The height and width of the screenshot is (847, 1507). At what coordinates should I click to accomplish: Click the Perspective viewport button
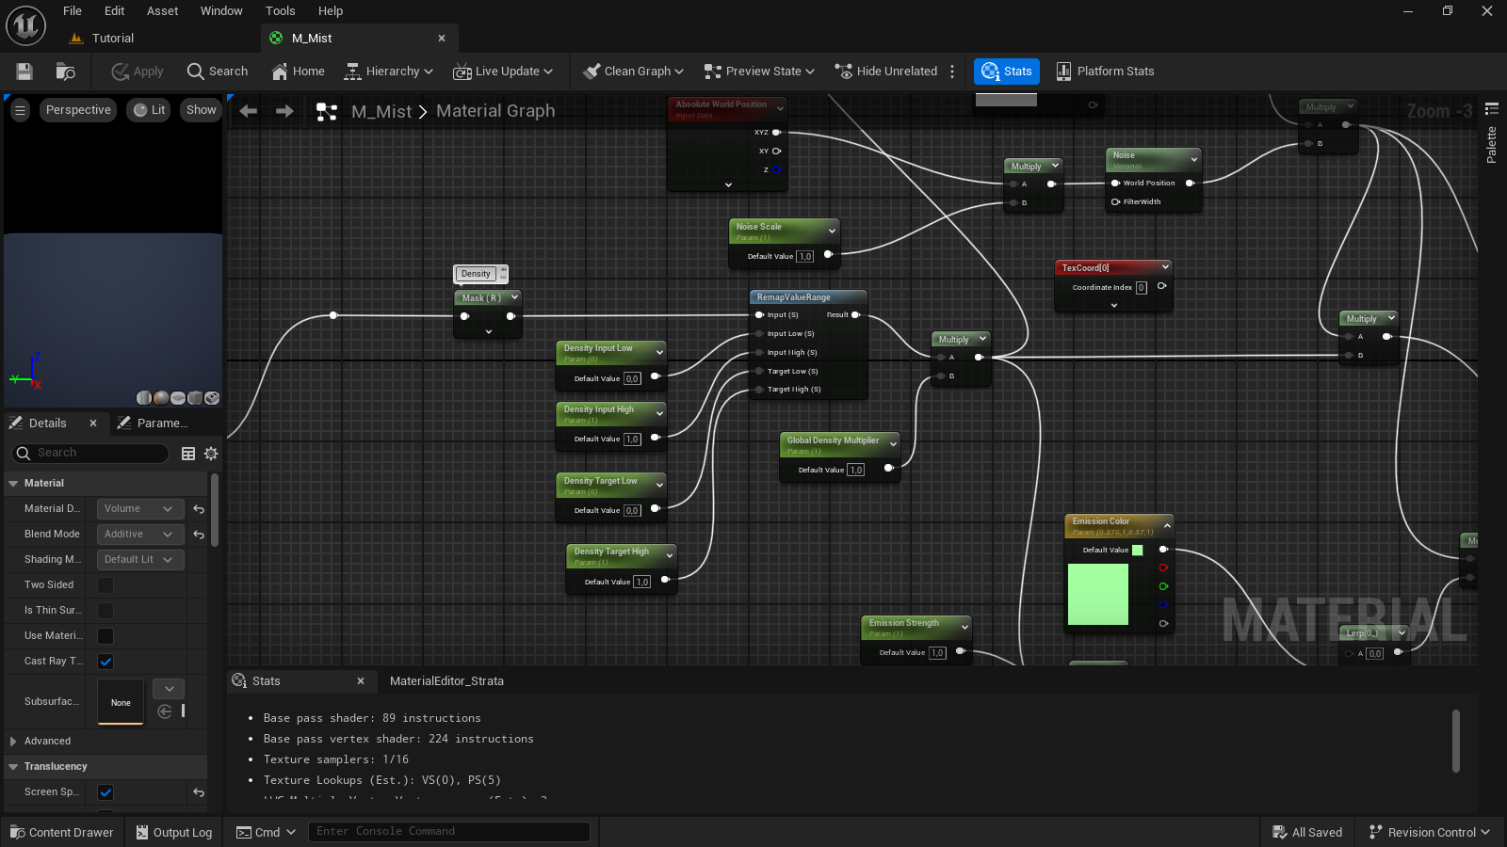point(78,110)
